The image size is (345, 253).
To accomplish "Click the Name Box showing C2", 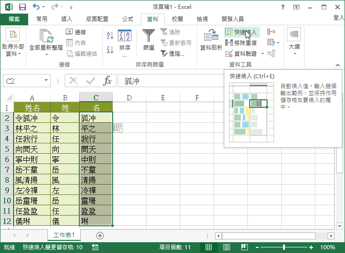I will tap(23, 81).
